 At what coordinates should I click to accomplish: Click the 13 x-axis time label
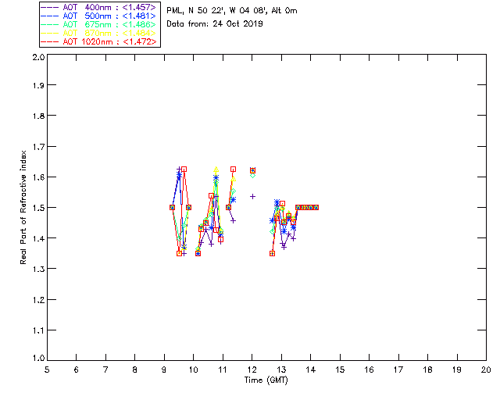click(281, 370)
